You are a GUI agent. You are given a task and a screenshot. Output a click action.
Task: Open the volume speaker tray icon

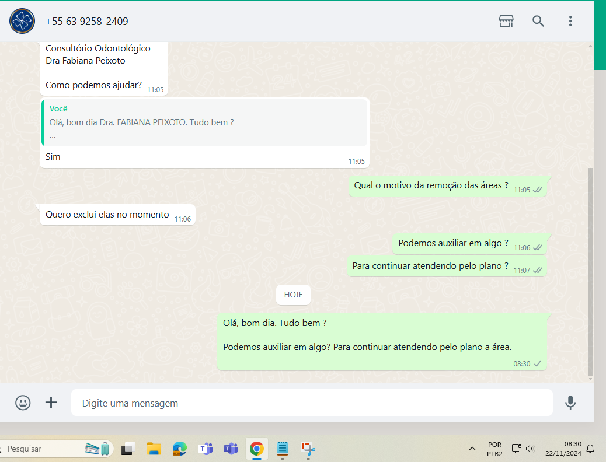click(530, 449)
